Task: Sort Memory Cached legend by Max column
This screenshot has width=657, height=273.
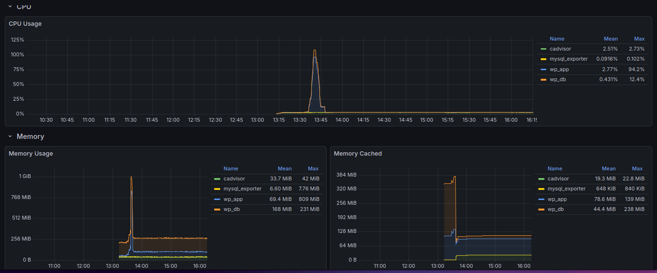Action: (637, 168)
